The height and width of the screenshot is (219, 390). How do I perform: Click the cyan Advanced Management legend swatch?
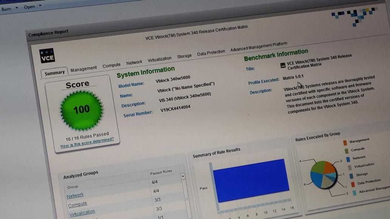coord(354,193)
